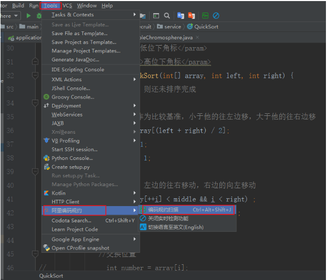
Task: Click the Create setup.py icon
Action: [x=47, y=167]
